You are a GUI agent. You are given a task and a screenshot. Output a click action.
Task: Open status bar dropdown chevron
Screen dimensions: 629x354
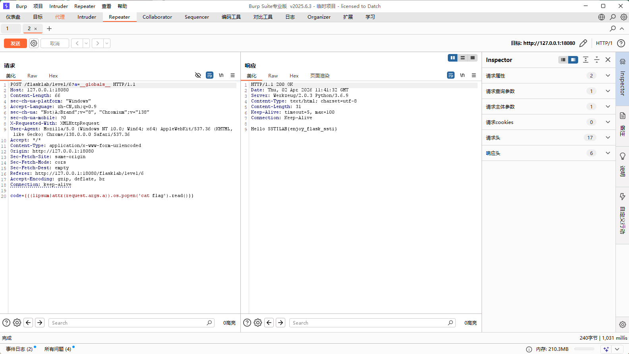point(617,349)
